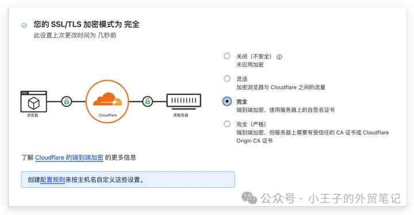Click the 源服务器 label under server
This screenshot has width=414, height=215.
[181, 115]
